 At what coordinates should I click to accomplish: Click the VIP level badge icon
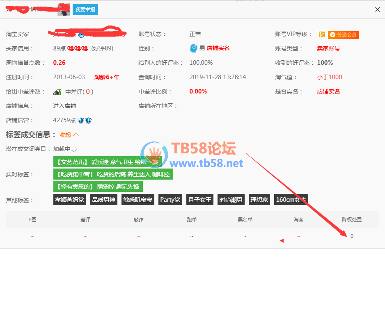[322, 34]
